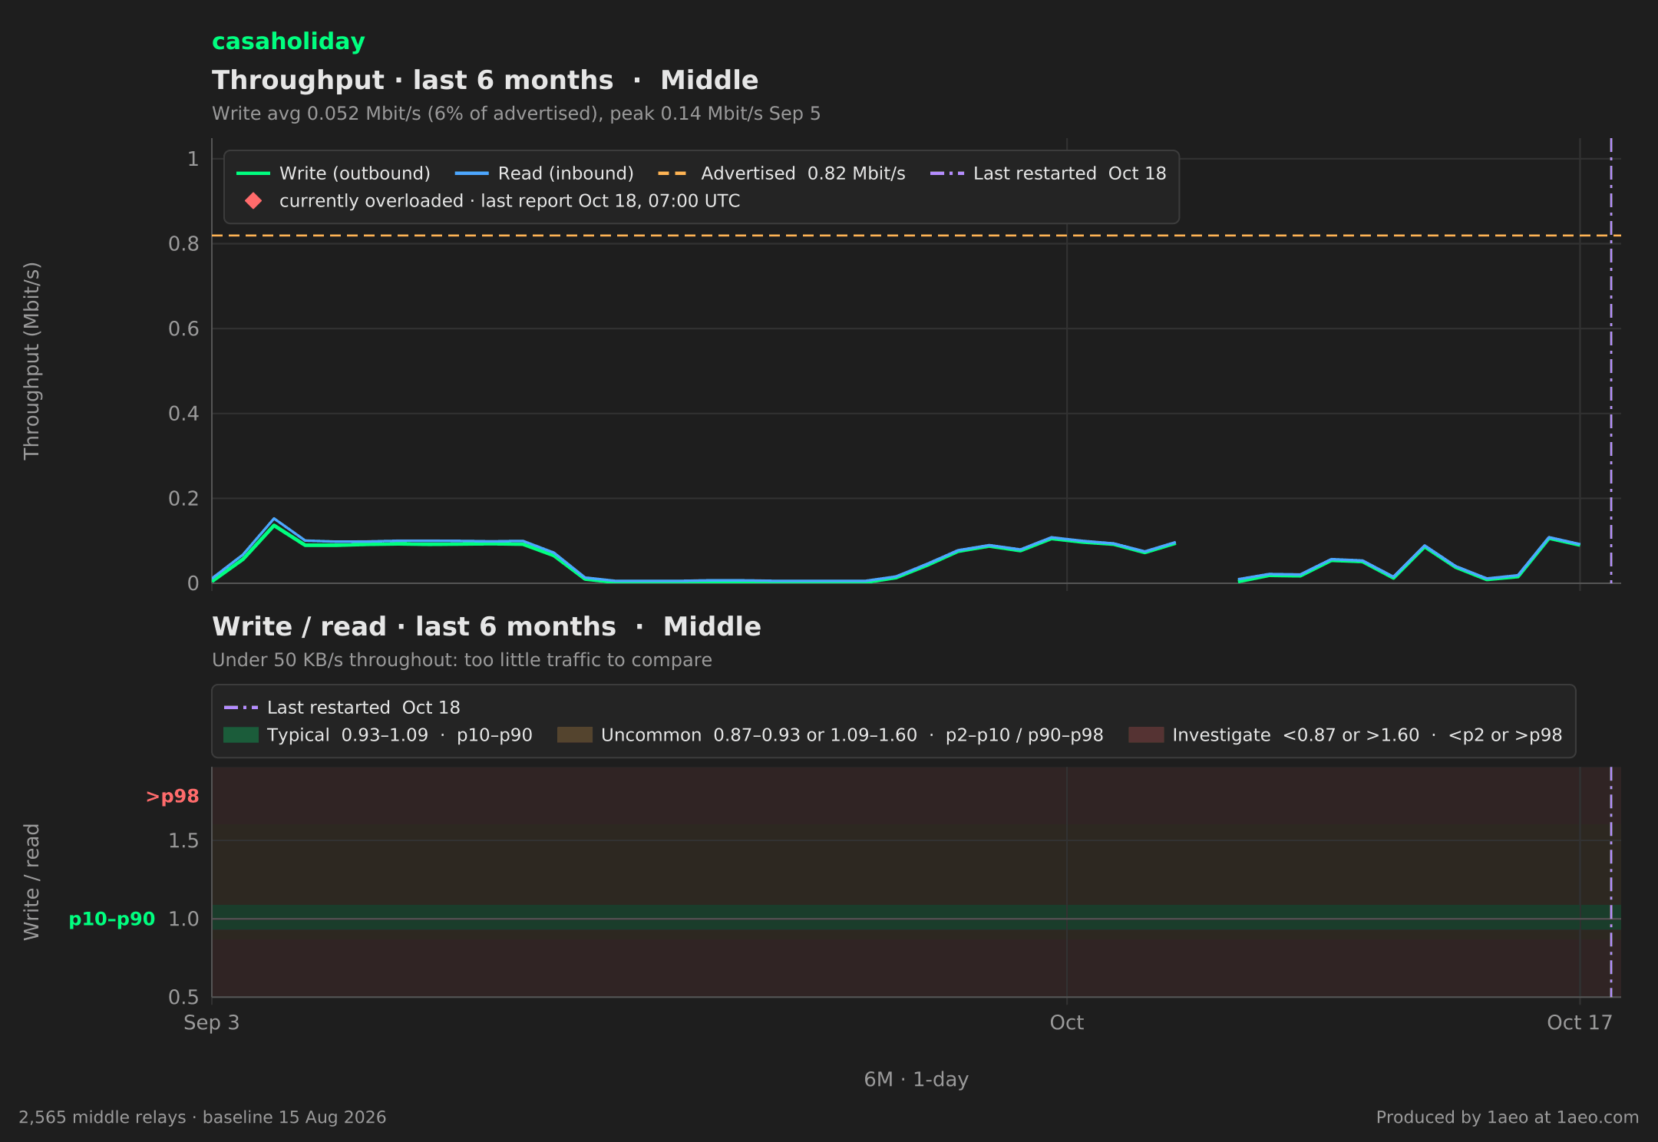Click the Oct x-axis label
Image resolution: width=1658 pixels, height=1142 pixels.
pyautogui.click(x=1067, y=1023)
